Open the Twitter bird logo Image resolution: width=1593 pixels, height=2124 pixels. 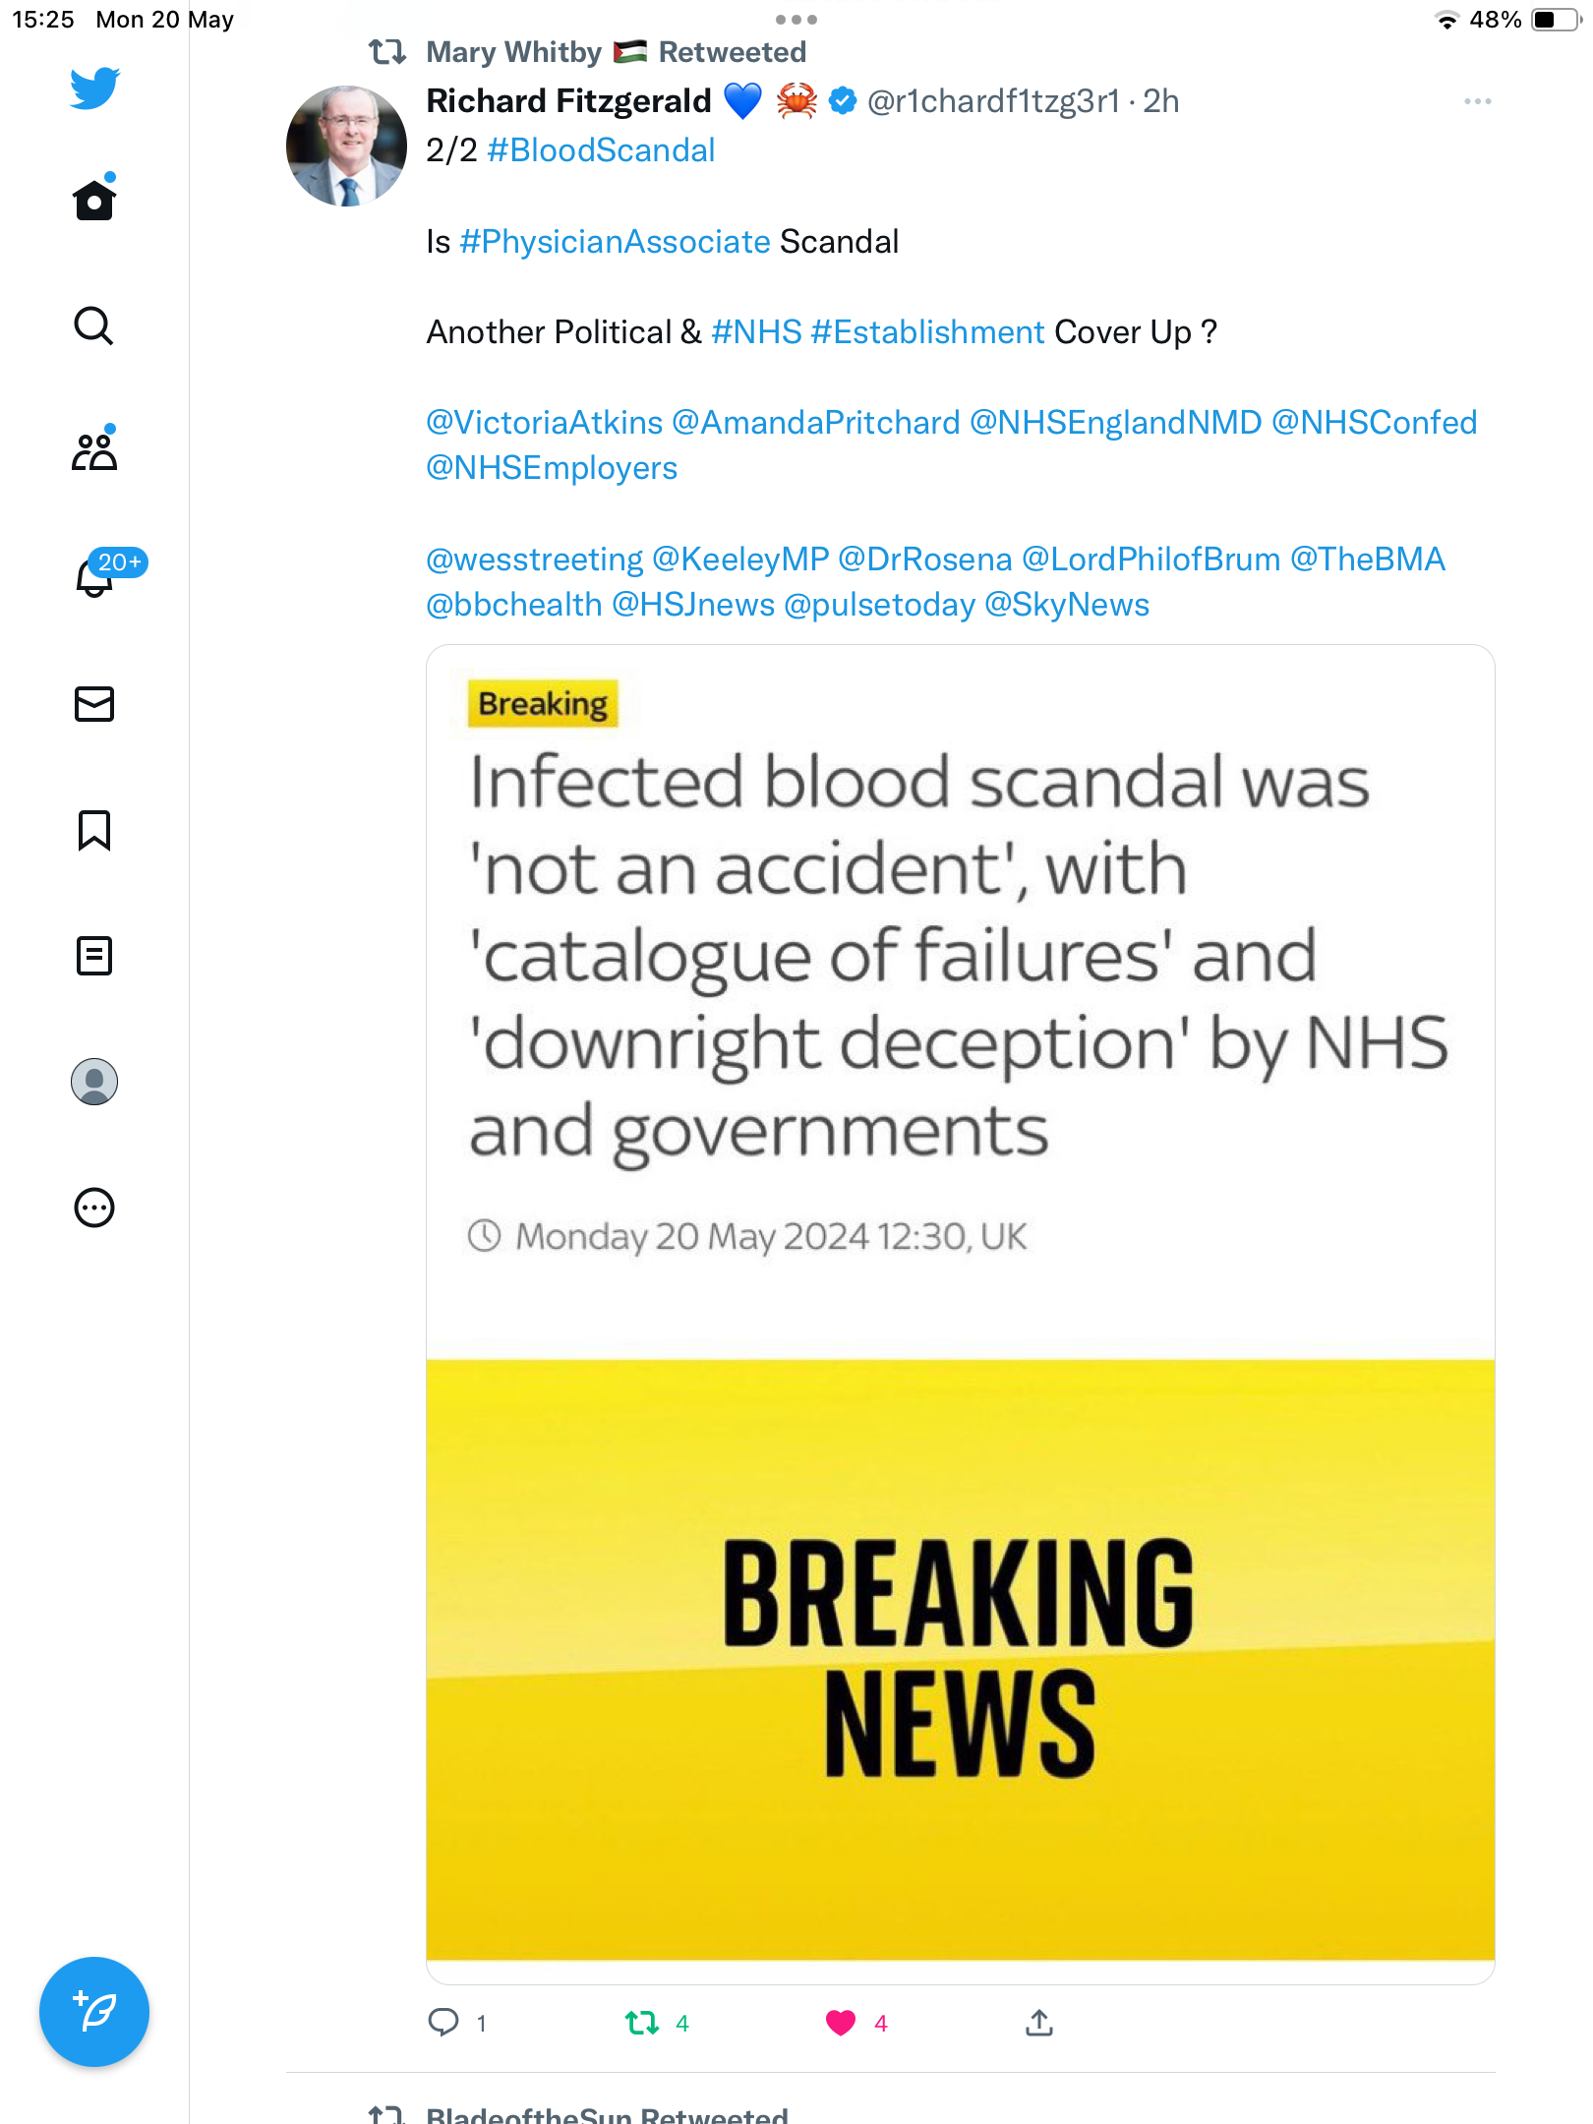point(94,88)
